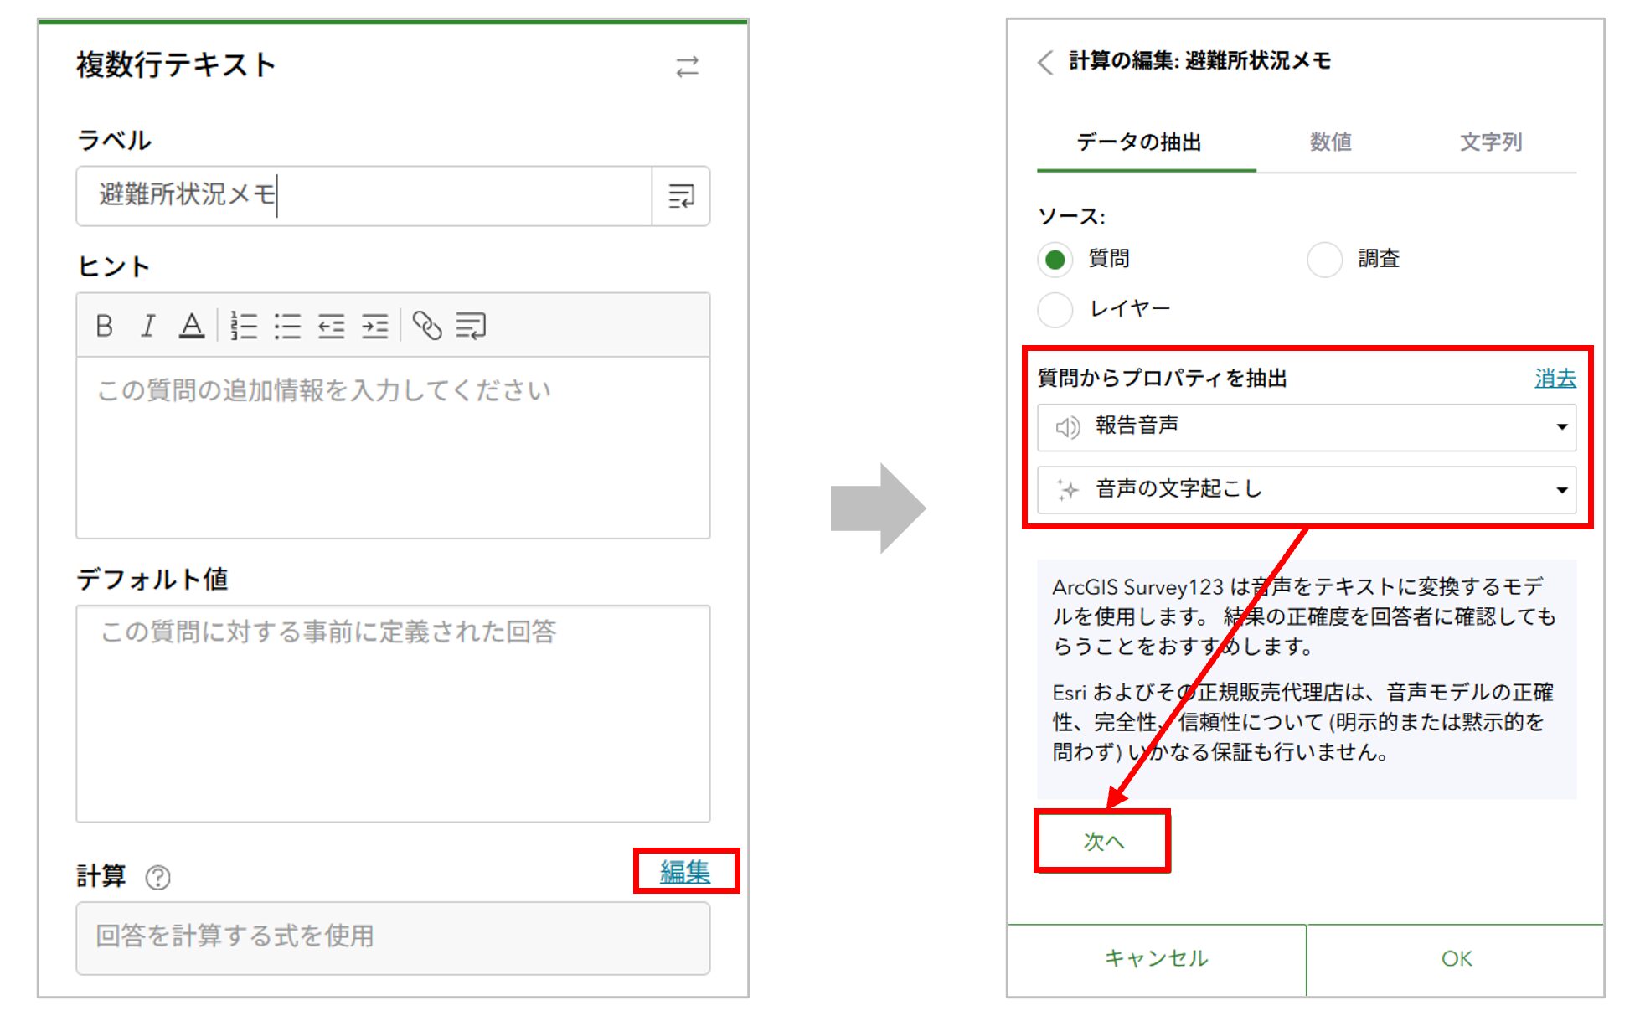Click the decrease indent icon
This screenshot has height=1016, width=1640.
tap(332, 326)
